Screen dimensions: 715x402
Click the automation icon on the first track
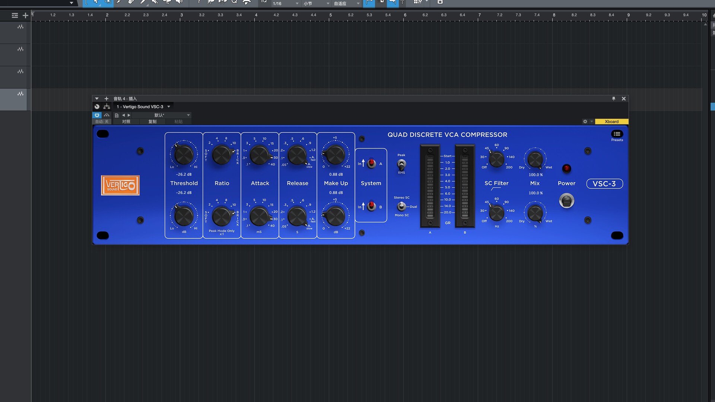20,27
